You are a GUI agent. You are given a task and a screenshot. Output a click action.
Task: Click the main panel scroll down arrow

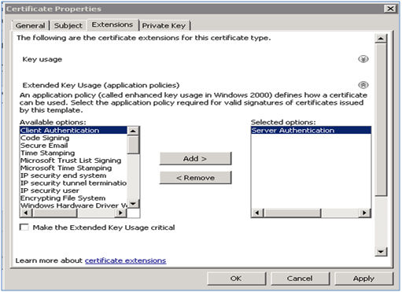pos(381,252)
